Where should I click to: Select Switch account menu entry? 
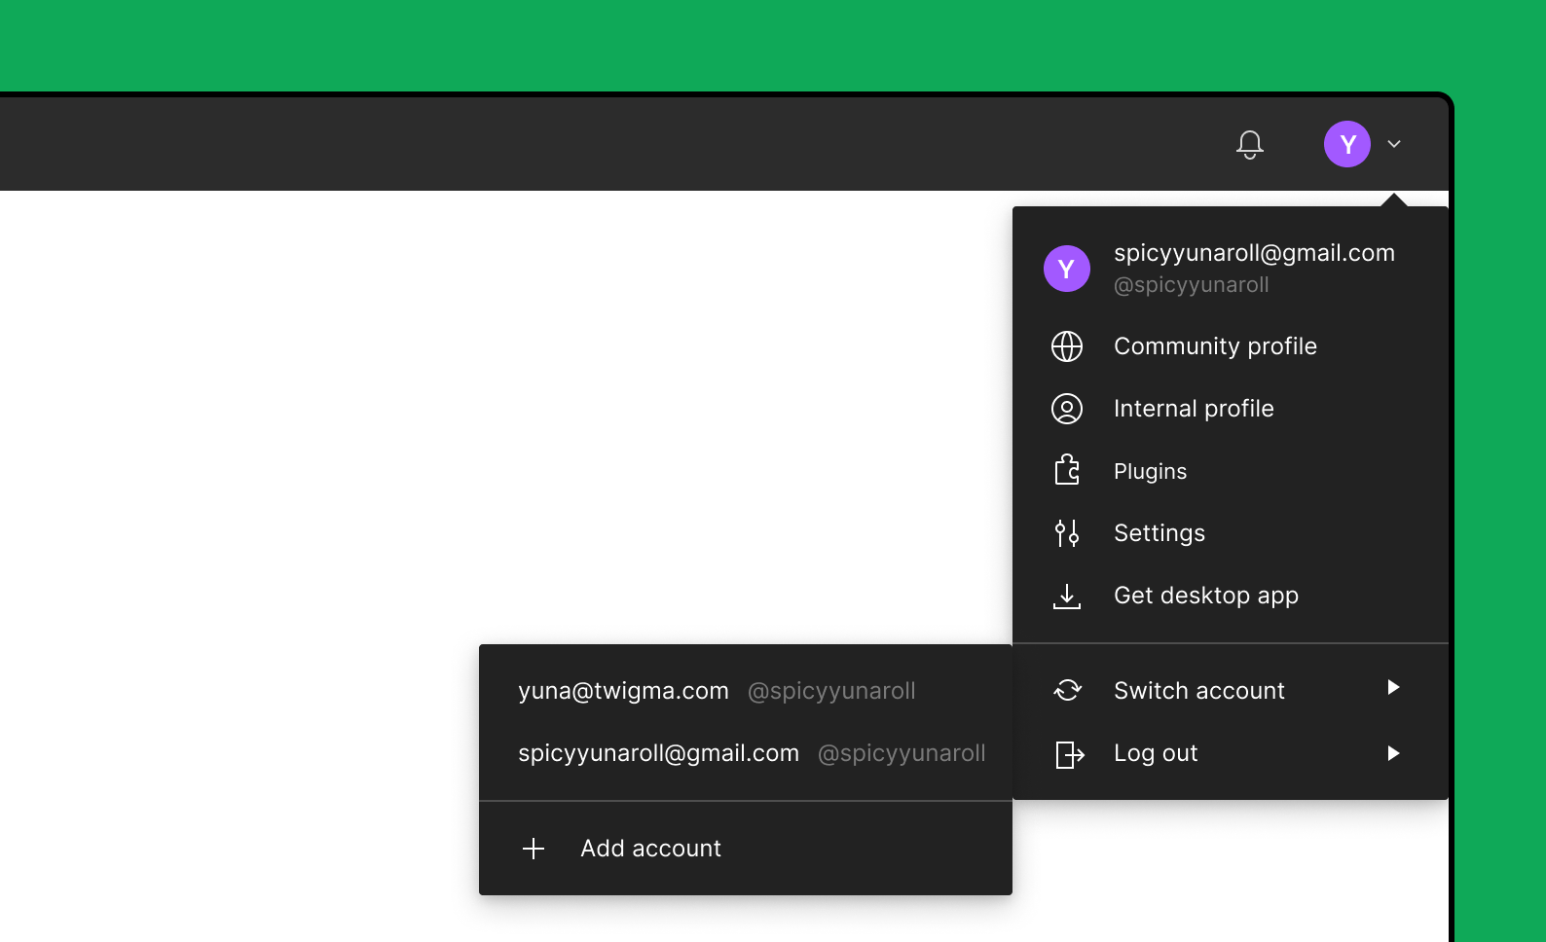click(1231, 690)
